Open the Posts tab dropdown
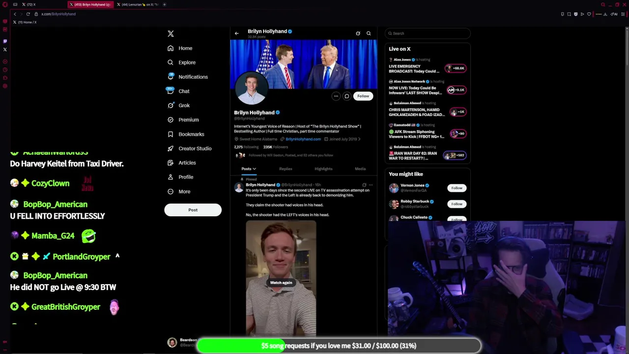Image resolution: width=629 pixels, height=354 pixels. pyautogui.click(x=249, y=169)
